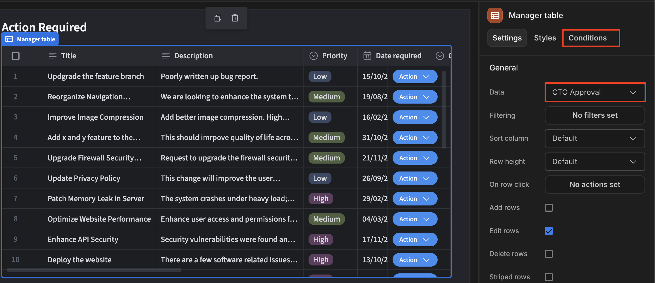Click the Description column text icon
Image resolution: width=655 pixels, height=283 pixels.
pyautogui.click(x=166, y=56)
